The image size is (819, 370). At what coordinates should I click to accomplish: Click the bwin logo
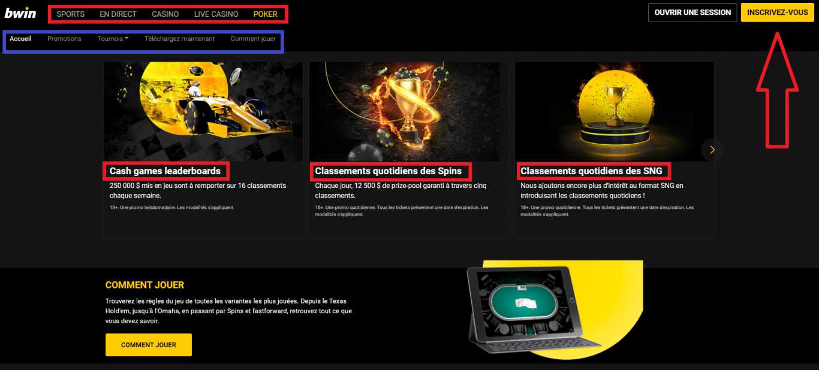20,13
